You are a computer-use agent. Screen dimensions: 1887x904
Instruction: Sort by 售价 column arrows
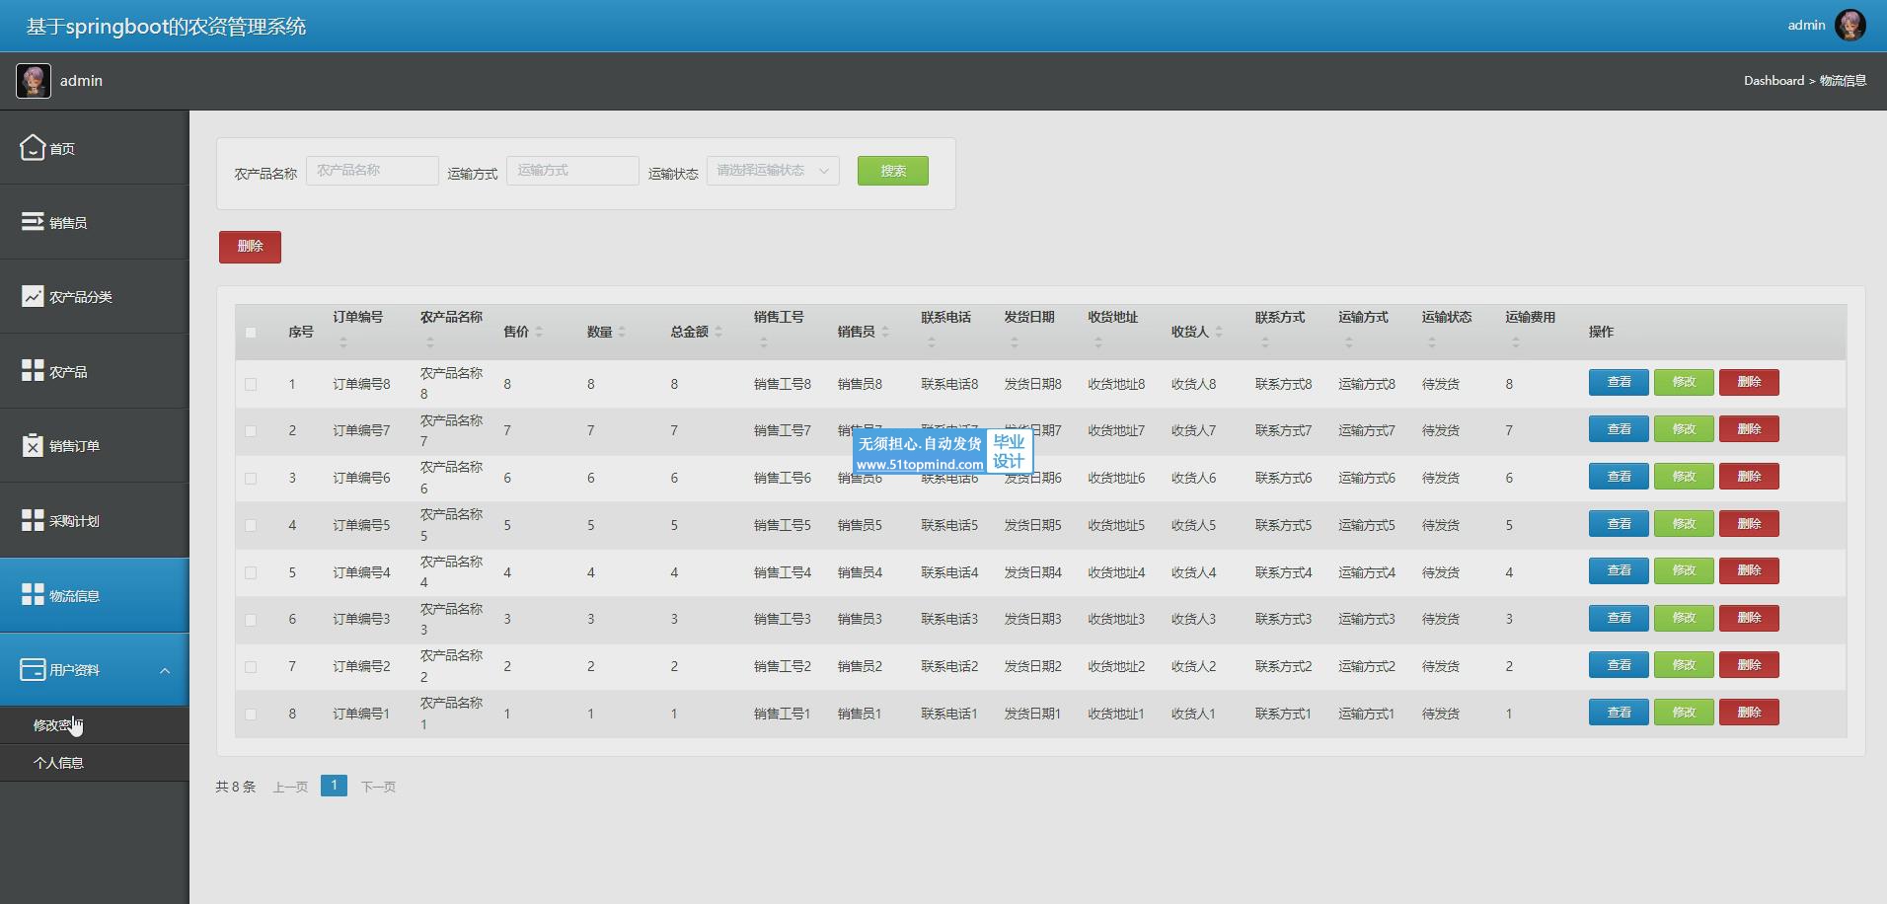tap(539, 332)
